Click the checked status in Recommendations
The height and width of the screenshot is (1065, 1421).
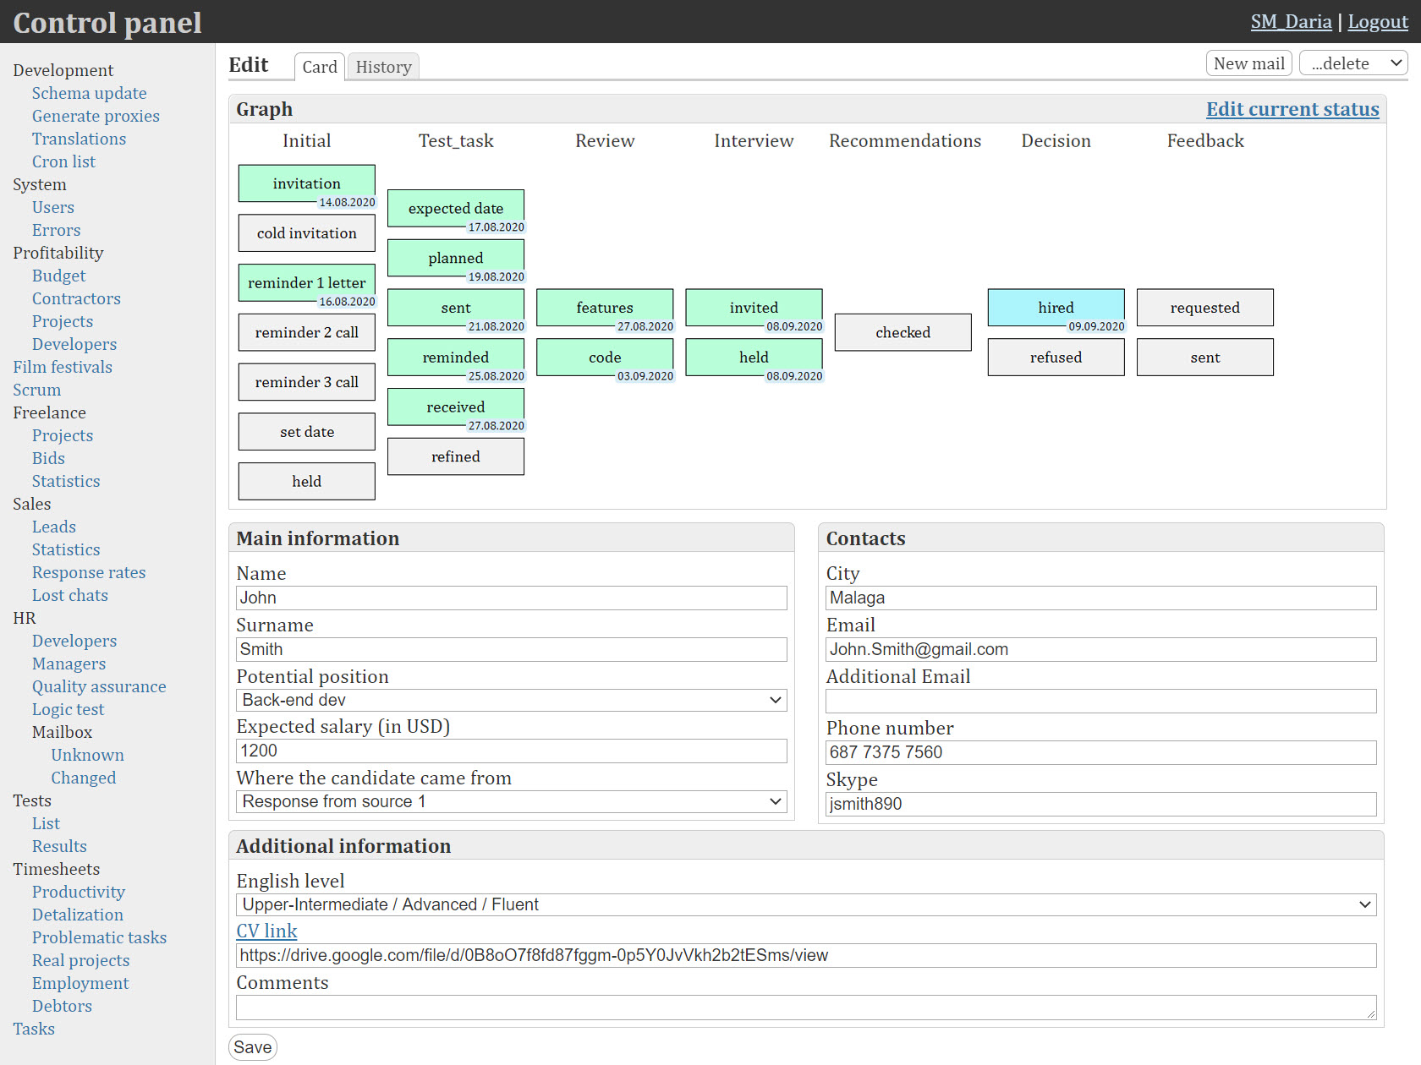(903, 332)
